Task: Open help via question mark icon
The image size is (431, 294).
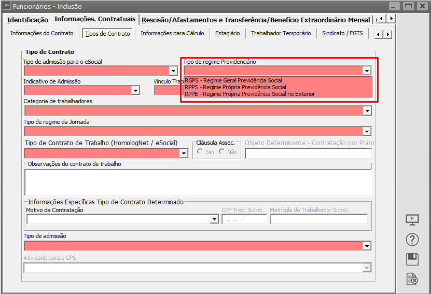Action: tap(412, 240)
